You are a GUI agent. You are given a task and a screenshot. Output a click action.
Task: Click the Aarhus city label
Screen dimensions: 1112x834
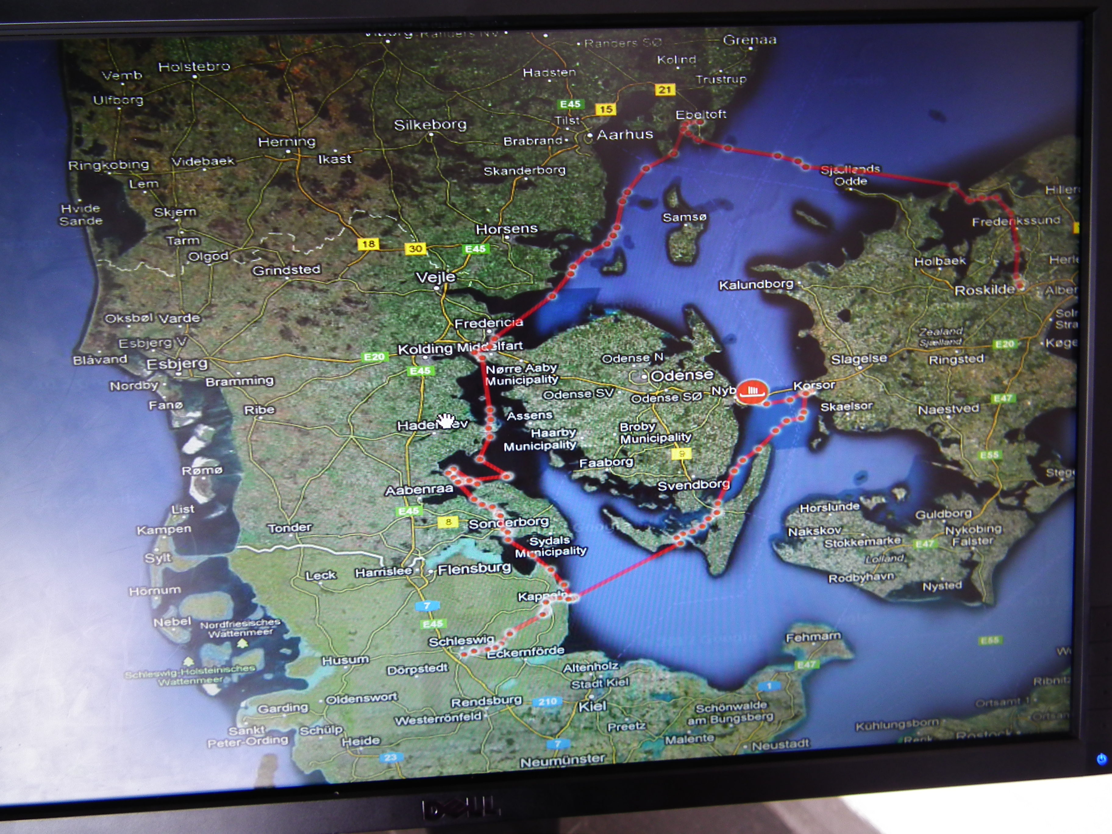[625, 135]
